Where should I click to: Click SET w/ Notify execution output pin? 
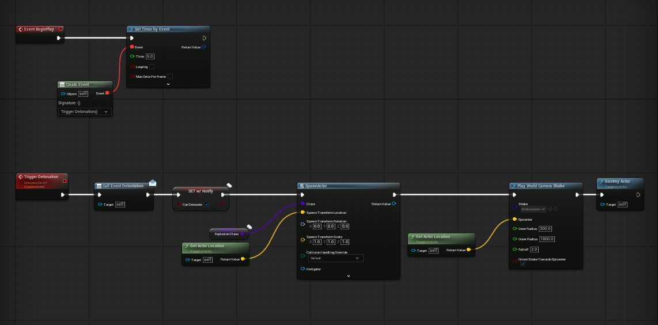tap(224, 195)
